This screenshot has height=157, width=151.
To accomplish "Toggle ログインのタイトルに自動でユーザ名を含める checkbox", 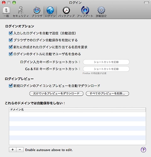I will point(11,54).
